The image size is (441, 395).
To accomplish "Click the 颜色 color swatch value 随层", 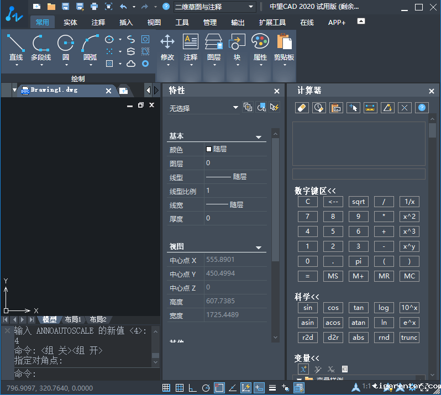I will click(x=217, y=149).
